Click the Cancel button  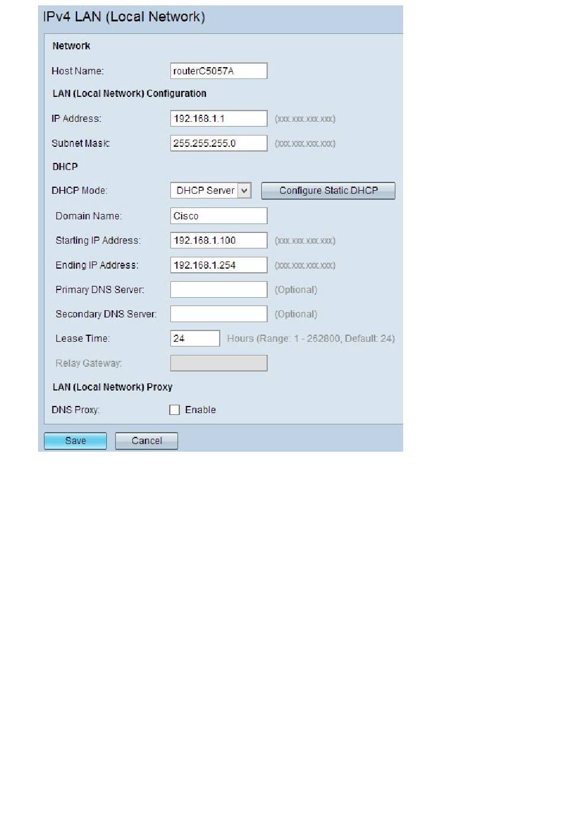coord(147,440)
